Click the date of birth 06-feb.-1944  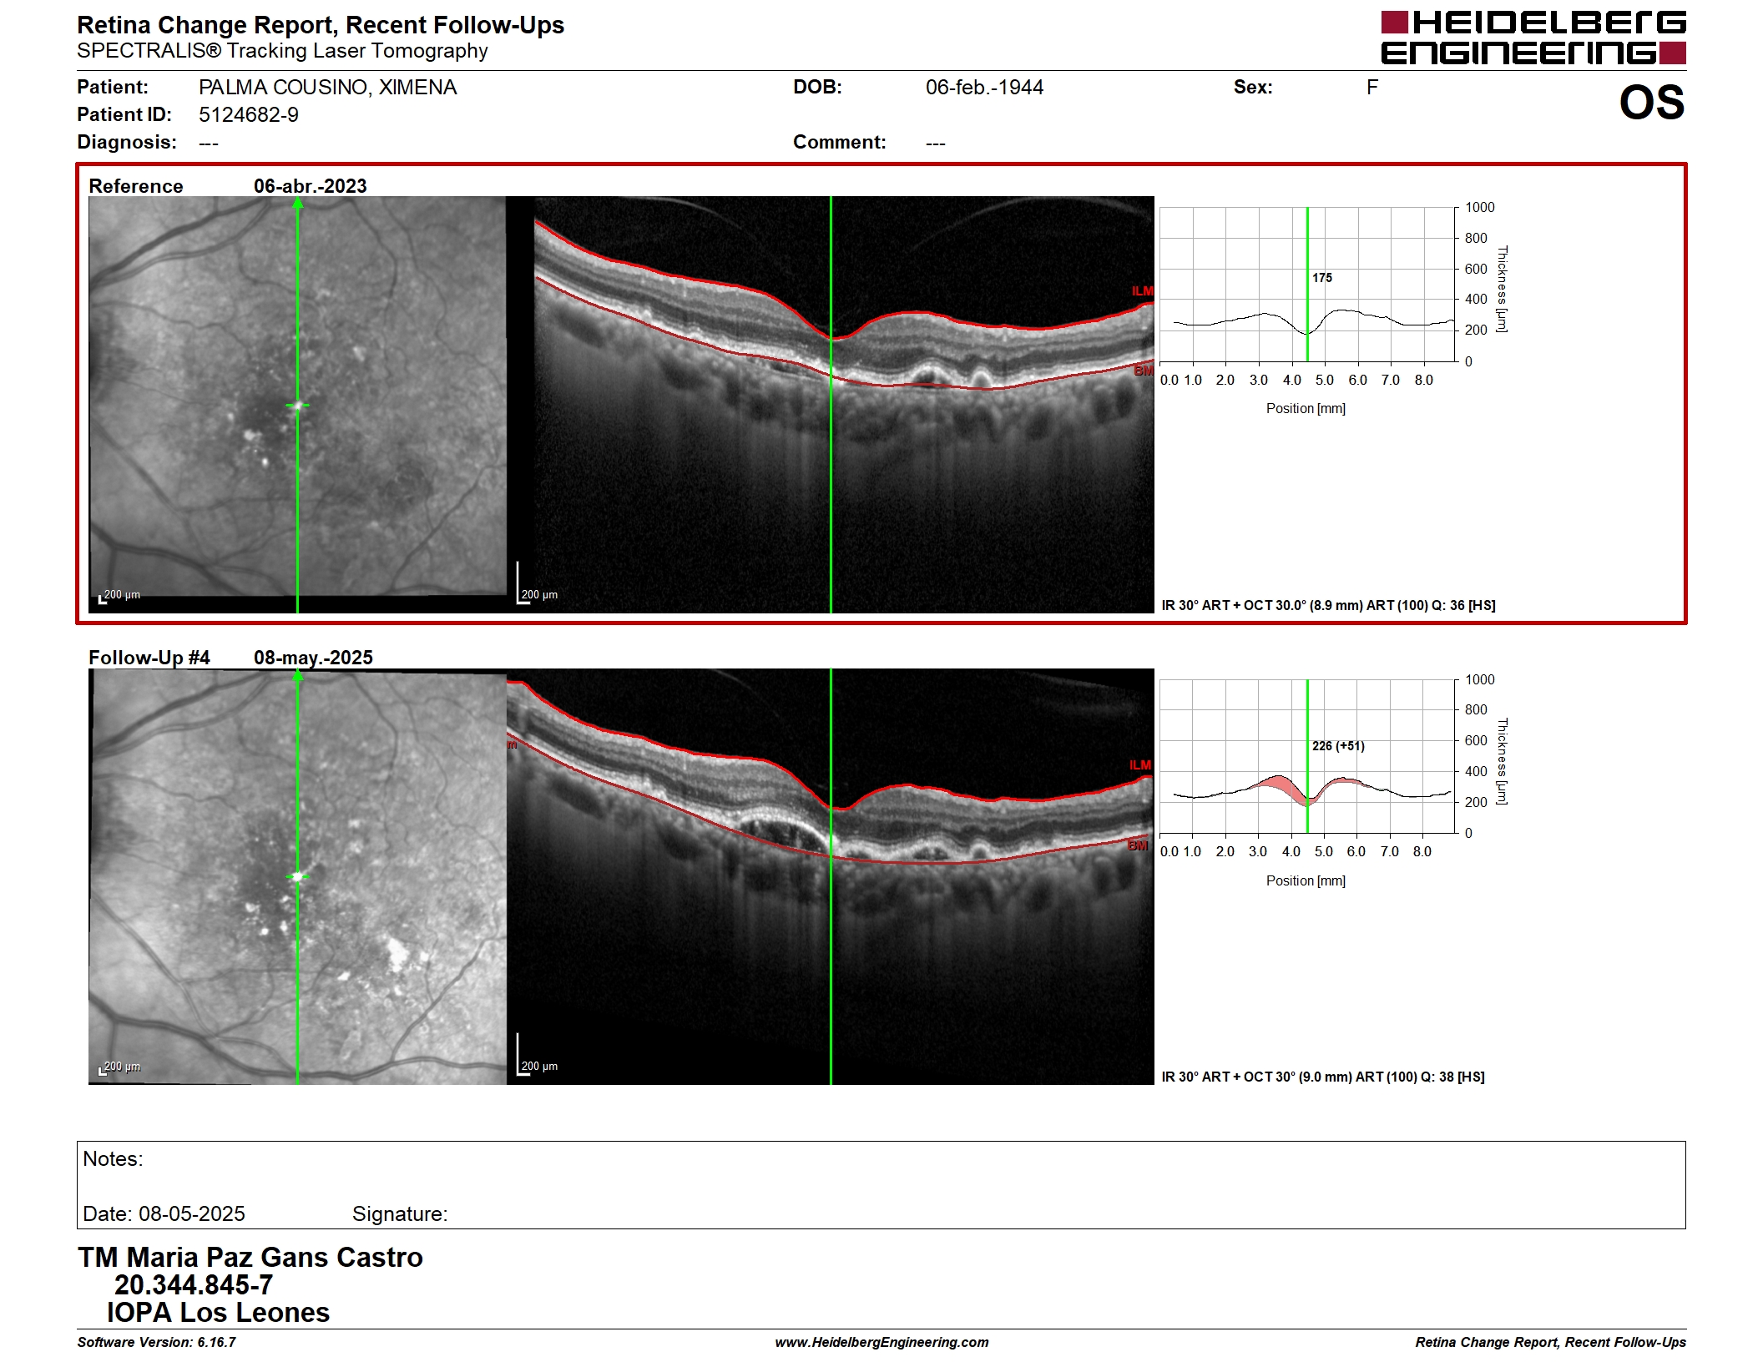click(984, 88)
